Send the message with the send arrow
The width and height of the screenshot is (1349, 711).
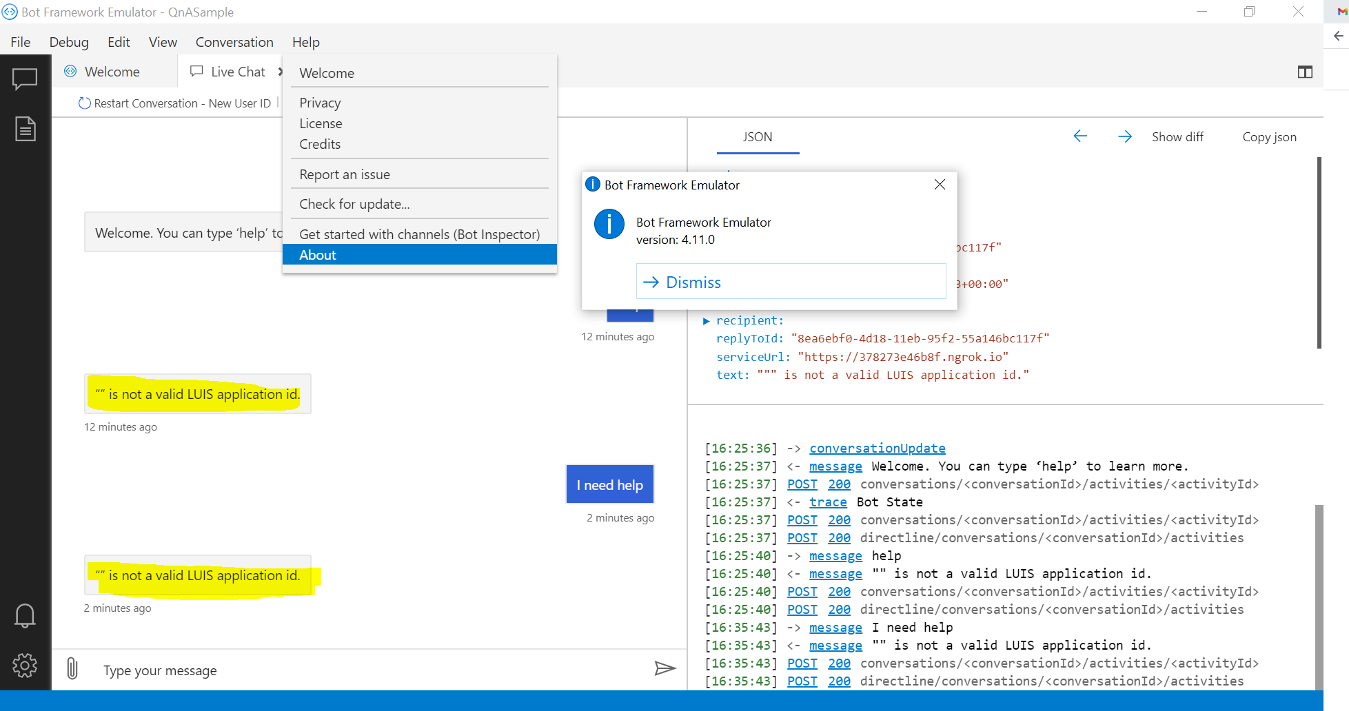coord(664,668)
